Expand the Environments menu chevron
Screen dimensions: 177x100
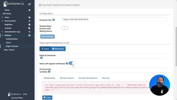(2, 21)
